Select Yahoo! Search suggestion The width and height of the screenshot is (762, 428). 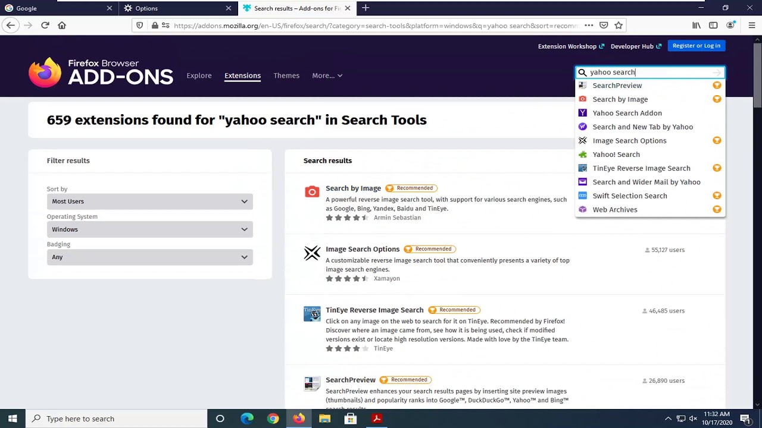650,155
